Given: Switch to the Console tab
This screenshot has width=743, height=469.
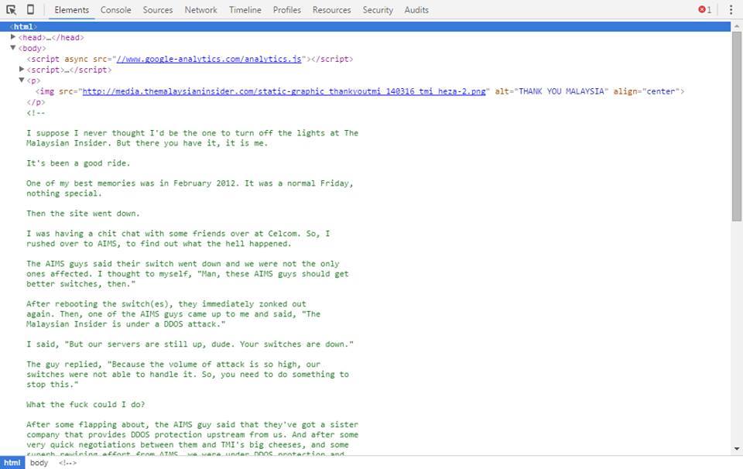Looking at the screenshot, I should coord(115,9).
